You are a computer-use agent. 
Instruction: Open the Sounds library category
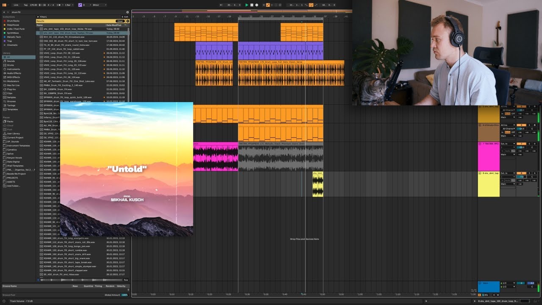[x=11, y=61]
